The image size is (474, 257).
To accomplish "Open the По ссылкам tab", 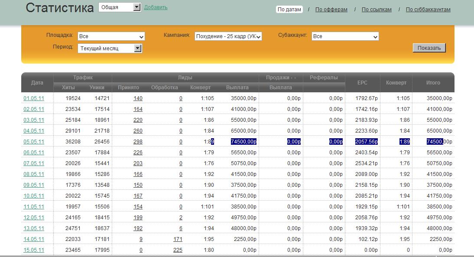I will (x=377, y=10).
